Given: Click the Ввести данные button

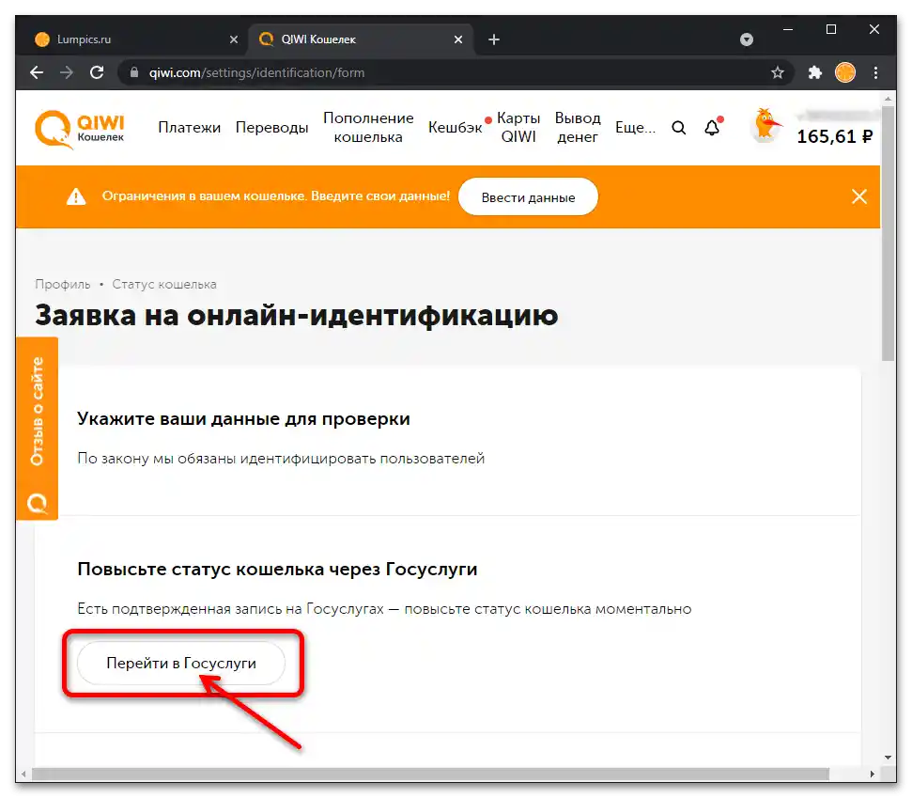Looking at the screenshot, I should (528, 196).
